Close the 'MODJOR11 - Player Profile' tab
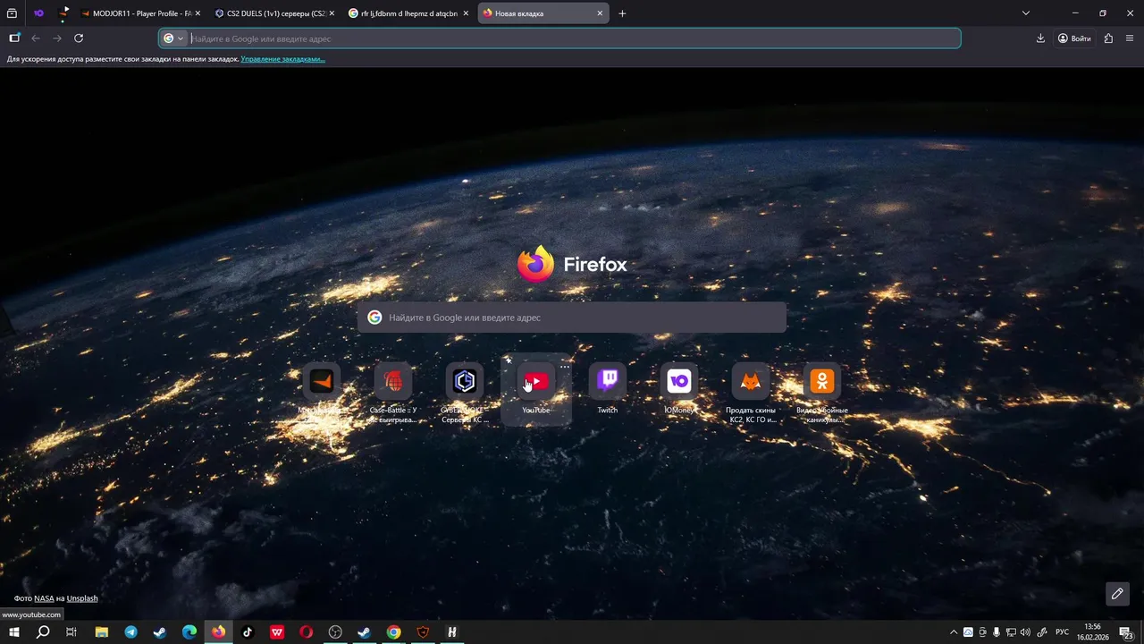 (x=198, y=13)
